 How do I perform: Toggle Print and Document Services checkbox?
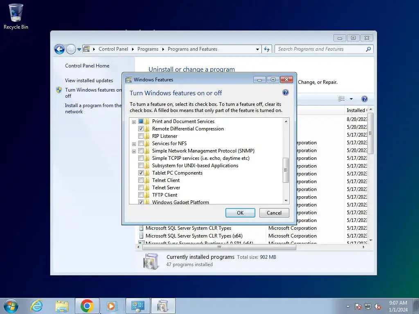pyautogui.click(x=141, y=121)
